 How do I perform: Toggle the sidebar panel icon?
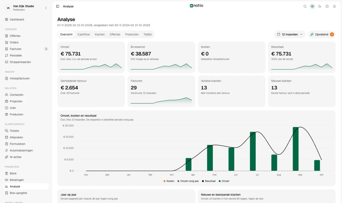(58, 6)
